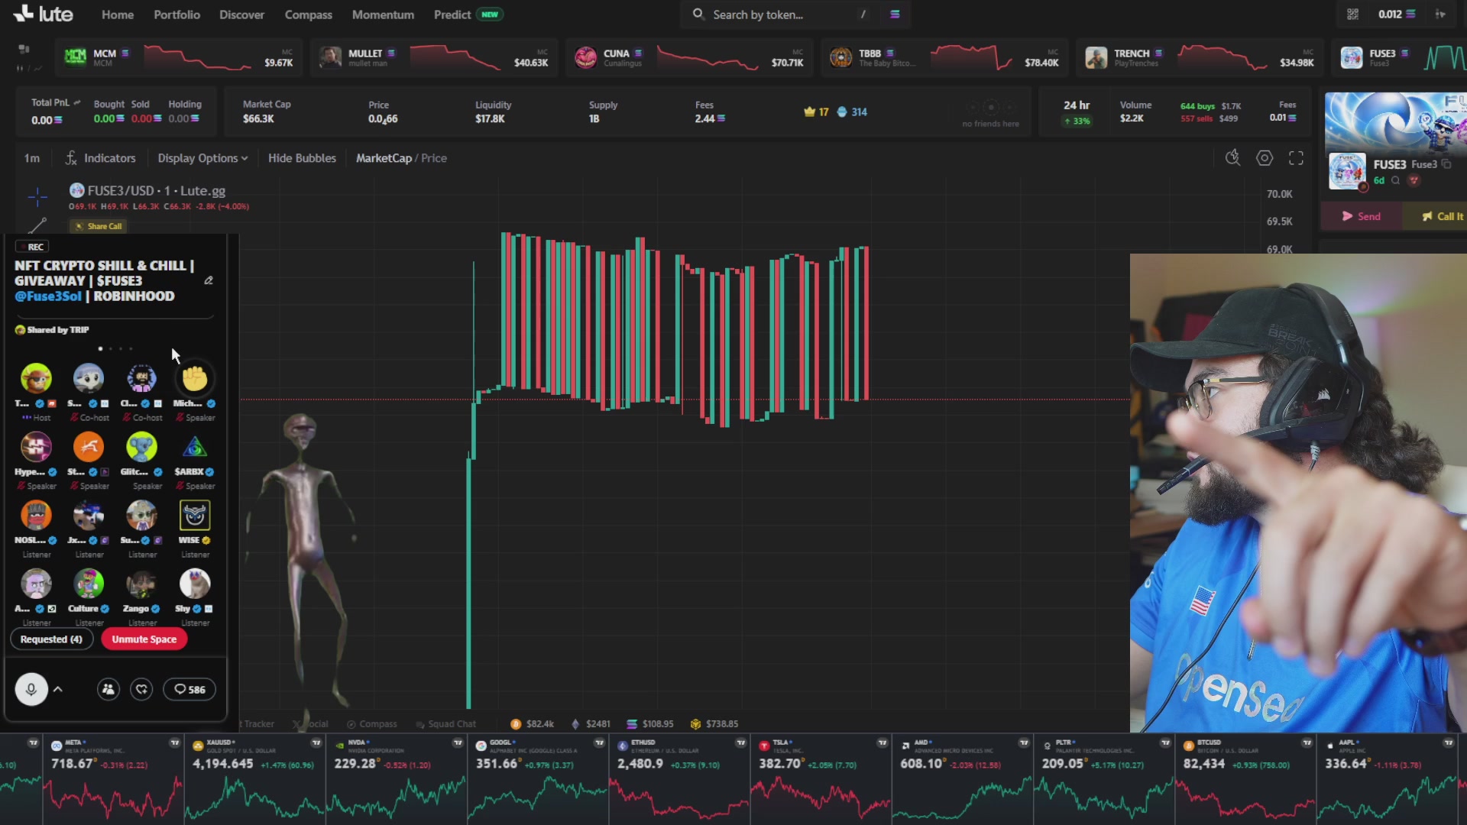Screen dimensions: 1467x825
Task: Toggle the microphone button in Space
Action: [31, 689]
